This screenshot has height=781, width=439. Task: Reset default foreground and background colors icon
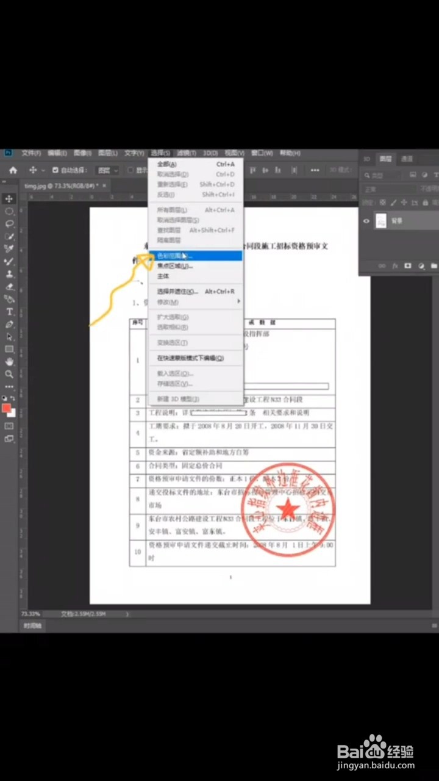coord(4,398)
